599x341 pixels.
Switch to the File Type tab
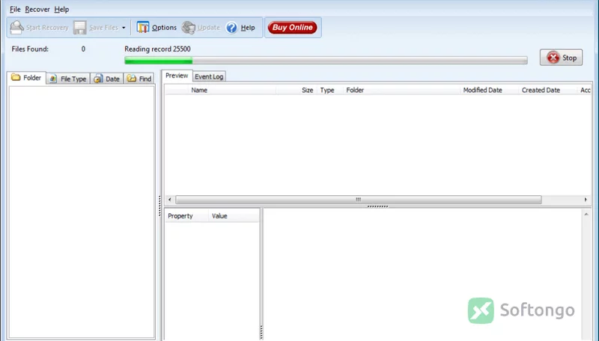(68, 79)
